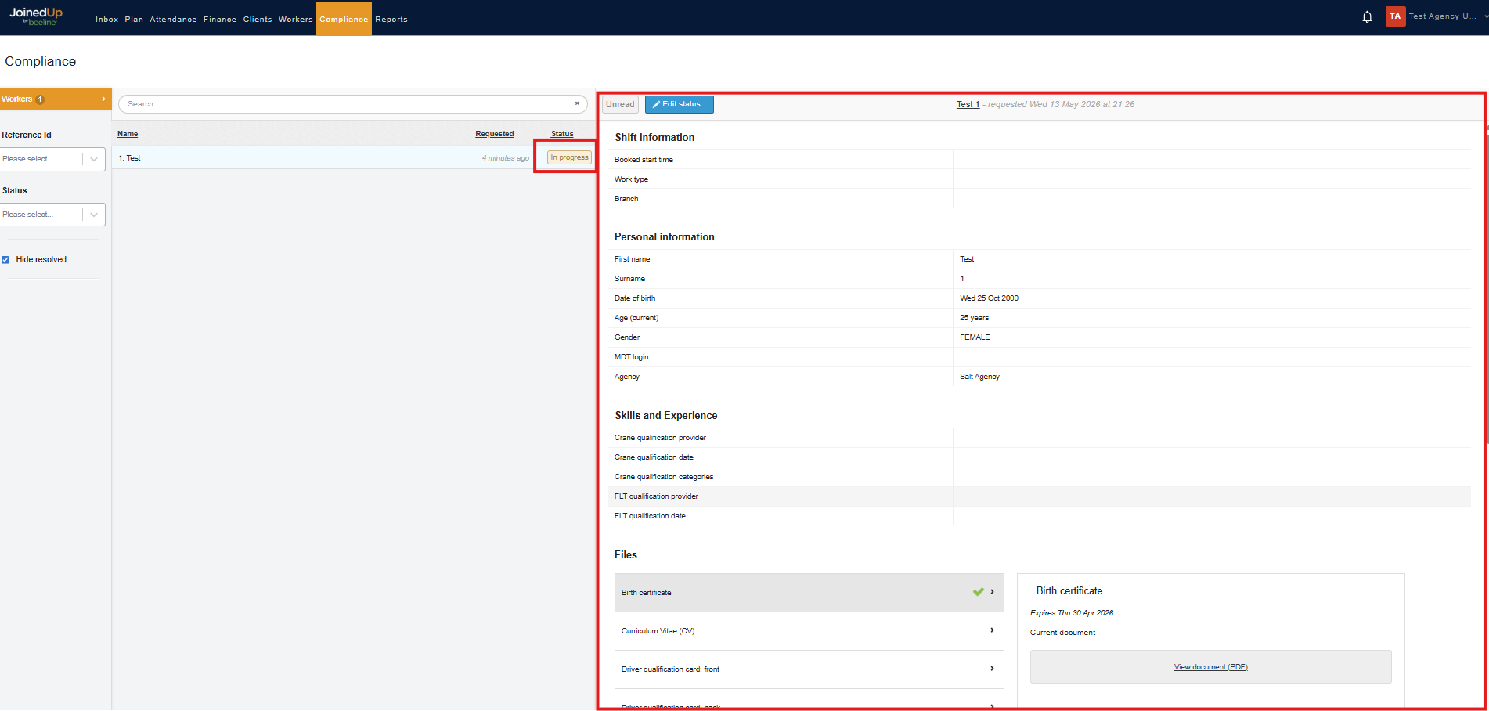Select the Compliance menu tab

point(344,19)
